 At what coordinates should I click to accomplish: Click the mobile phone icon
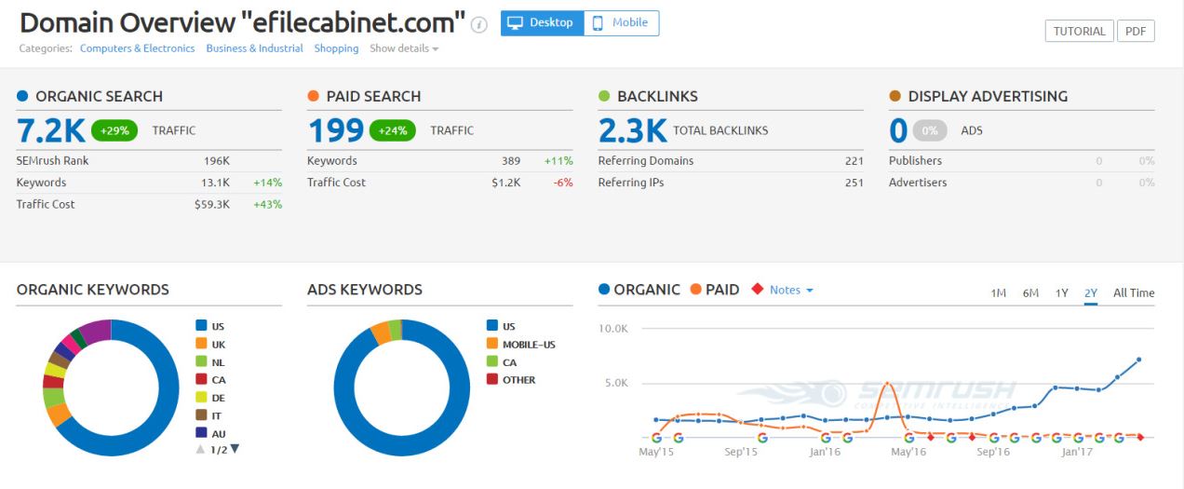(x=598, y=23)
